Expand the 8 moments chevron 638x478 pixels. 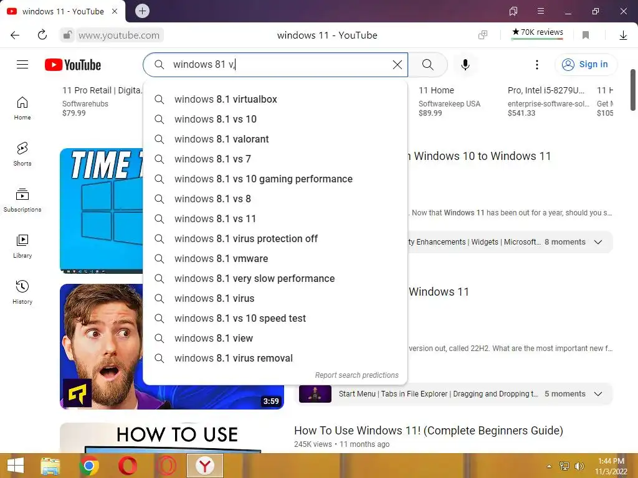point(598,242)
